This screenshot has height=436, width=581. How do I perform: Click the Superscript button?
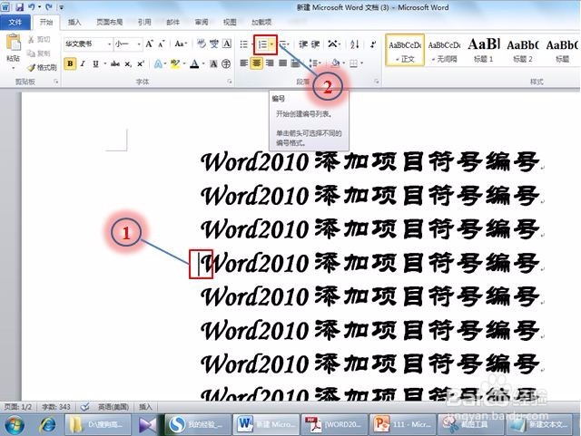click(x=141, y=64)
